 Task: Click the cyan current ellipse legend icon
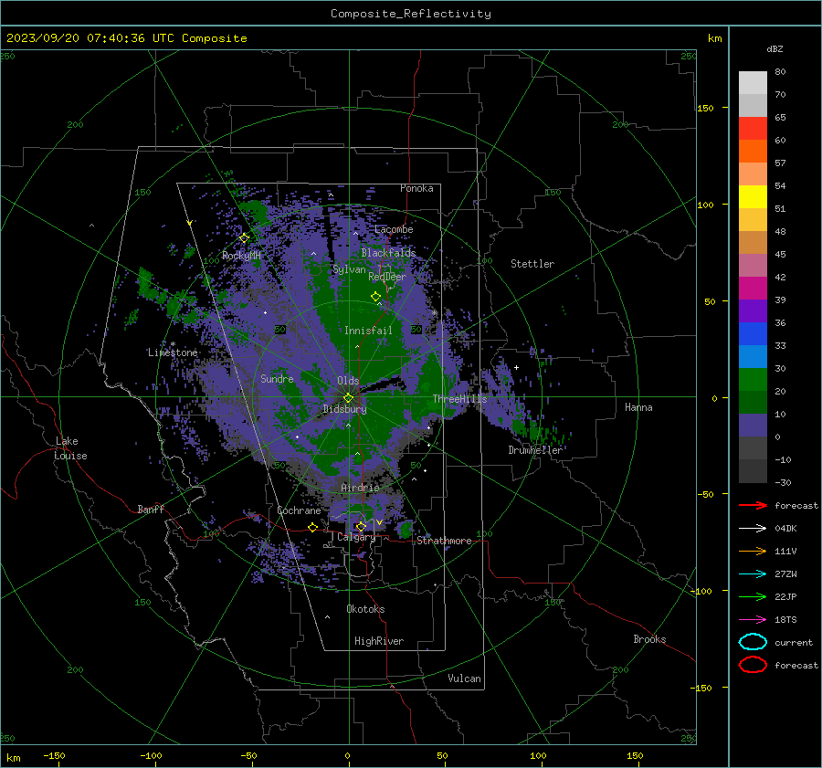pyautogui.click(x=753, y=642)
